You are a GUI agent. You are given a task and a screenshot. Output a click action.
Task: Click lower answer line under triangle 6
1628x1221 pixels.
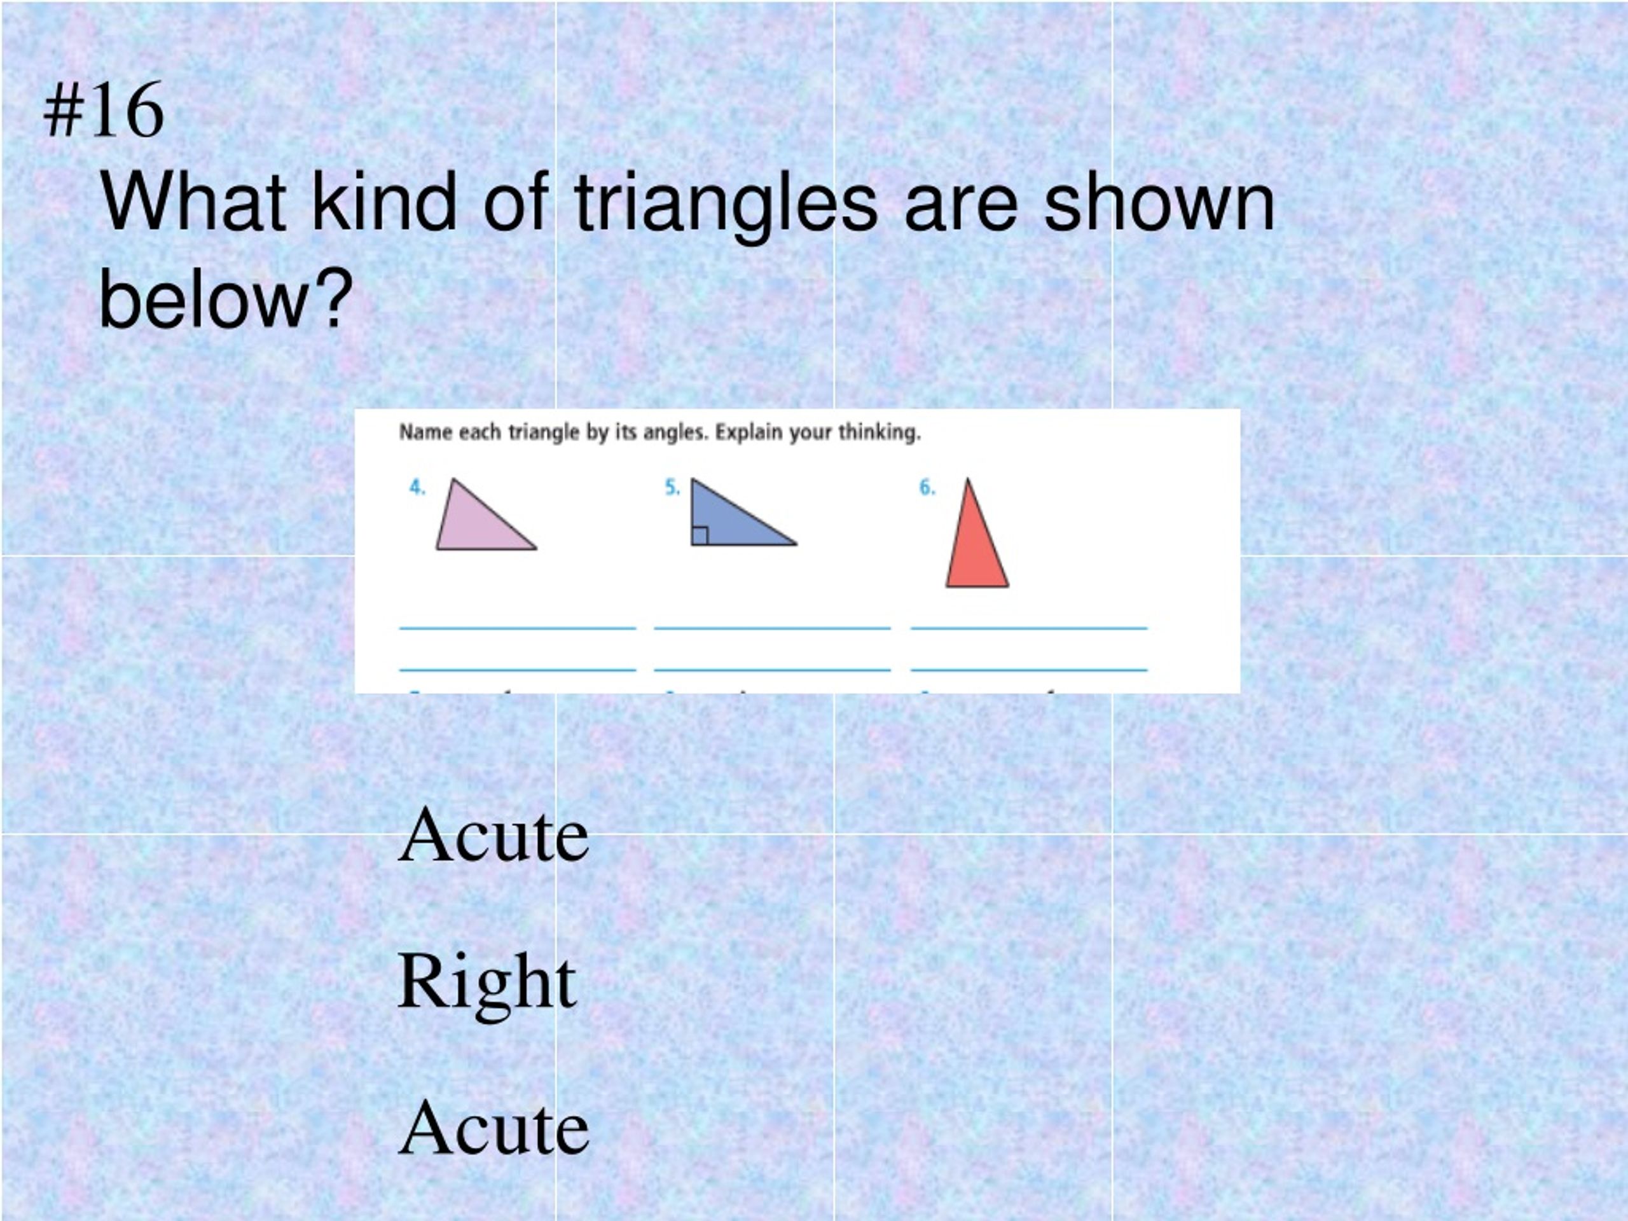(x=1029, y=670)
